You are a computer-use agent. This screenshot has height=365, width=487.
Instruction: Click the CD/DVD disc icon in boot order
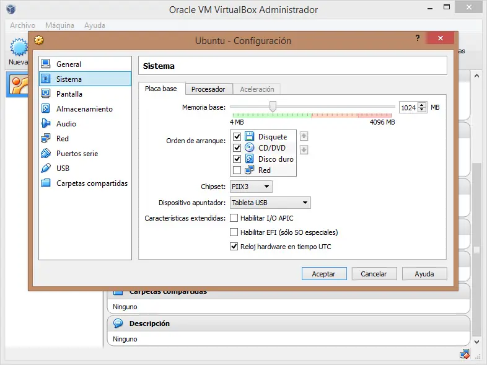click(250, 147)
